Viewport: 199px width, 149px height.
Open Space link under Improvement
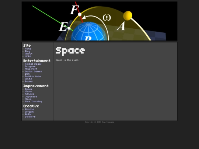28,89
